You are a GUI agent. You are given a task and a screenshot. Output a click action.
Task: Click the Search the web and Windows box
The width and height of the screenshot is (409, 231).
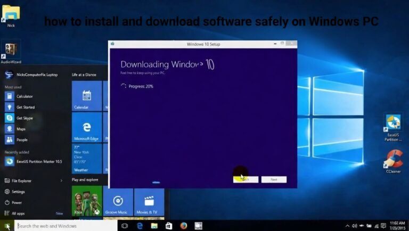click(x=66, y=226)
